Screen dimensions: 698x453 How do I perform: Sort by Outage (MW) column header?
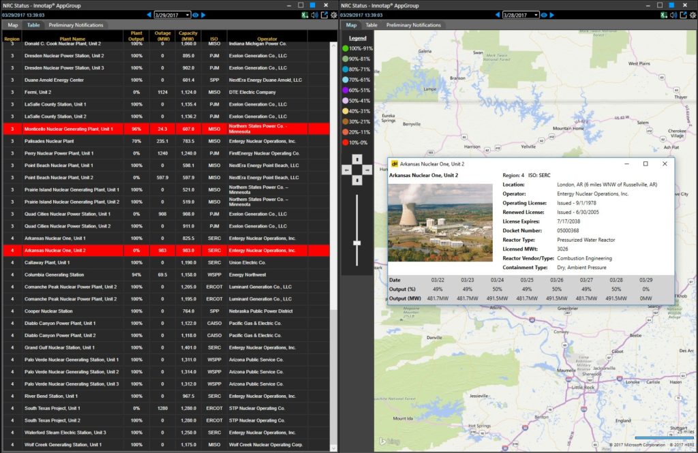(x=162, y=36)
